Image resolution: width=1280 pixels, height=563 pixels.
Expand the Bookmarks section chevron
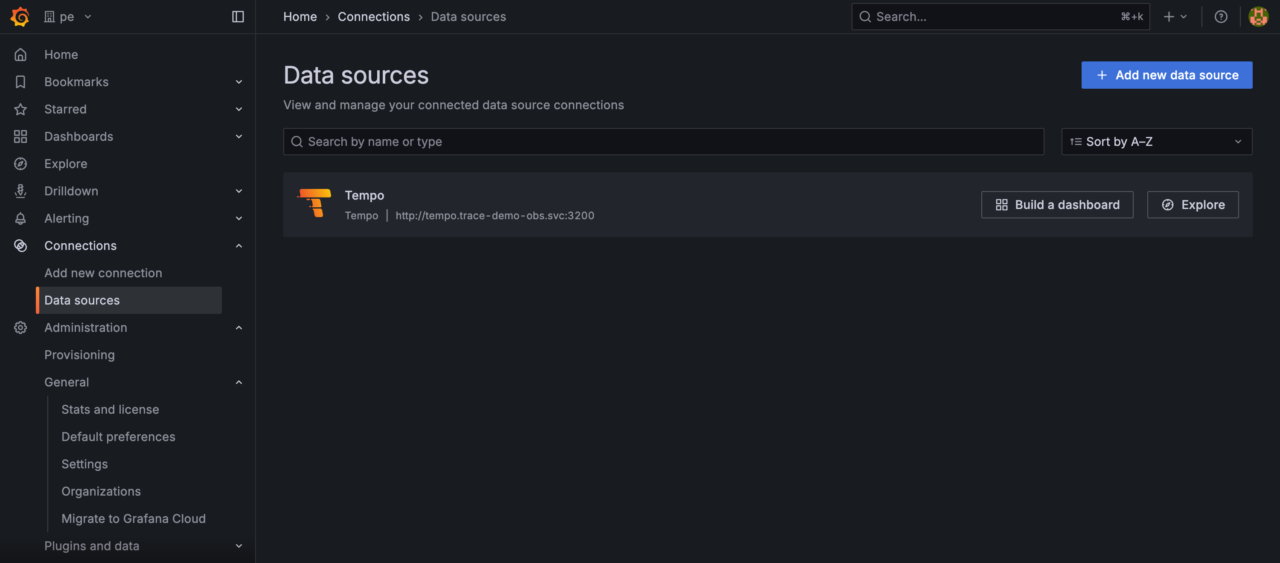point(239,81)
